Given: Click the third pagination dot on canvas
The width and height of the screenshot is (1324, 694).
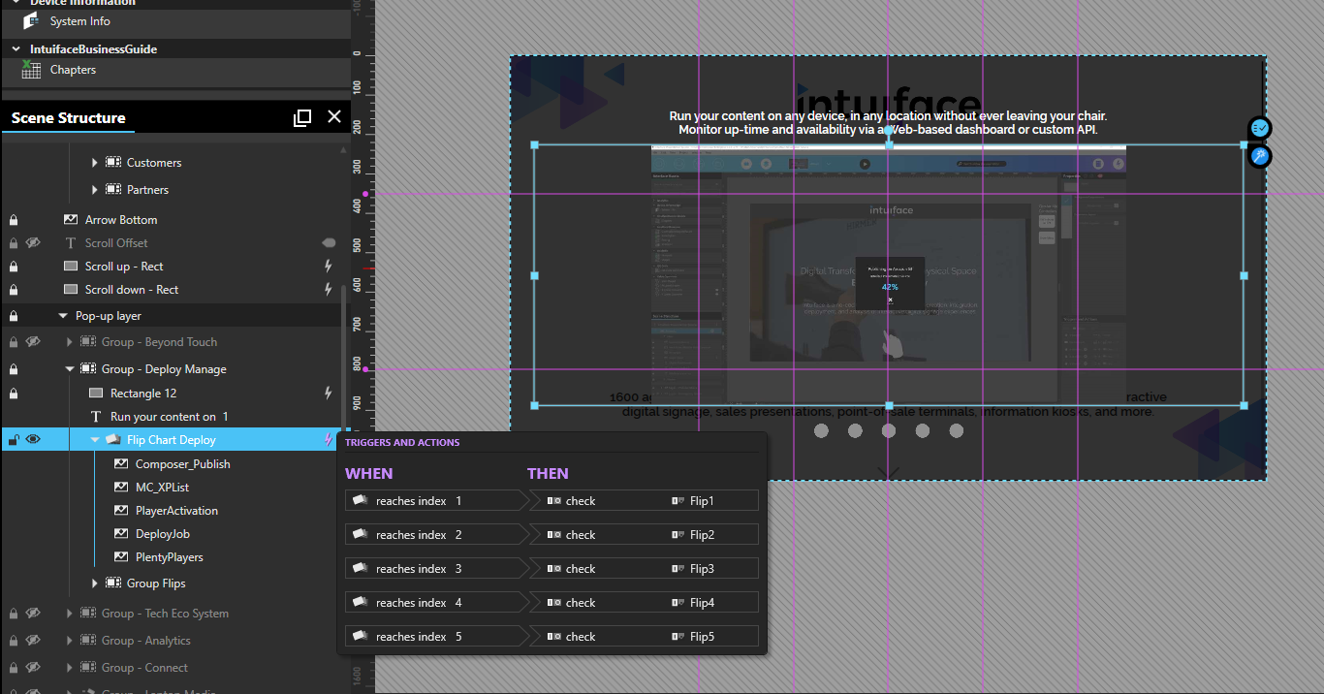Looking at the screenshot, I should point(889,430).
